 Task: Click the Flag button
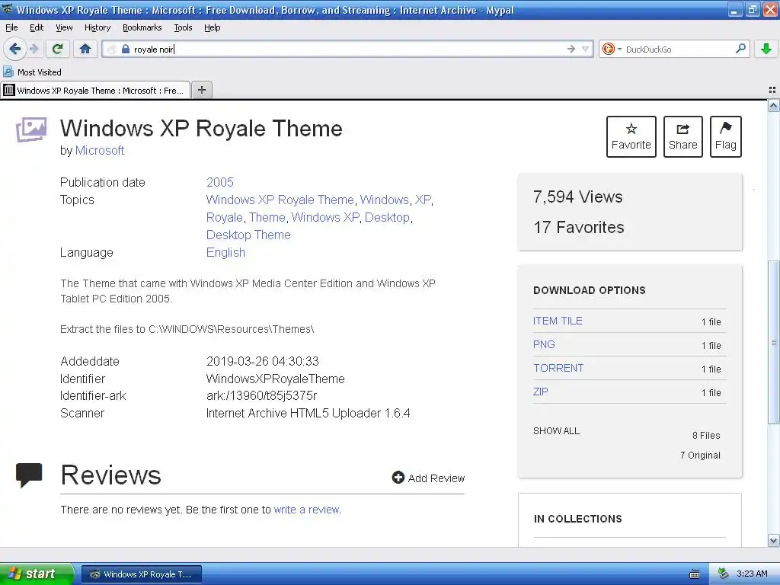726,136
